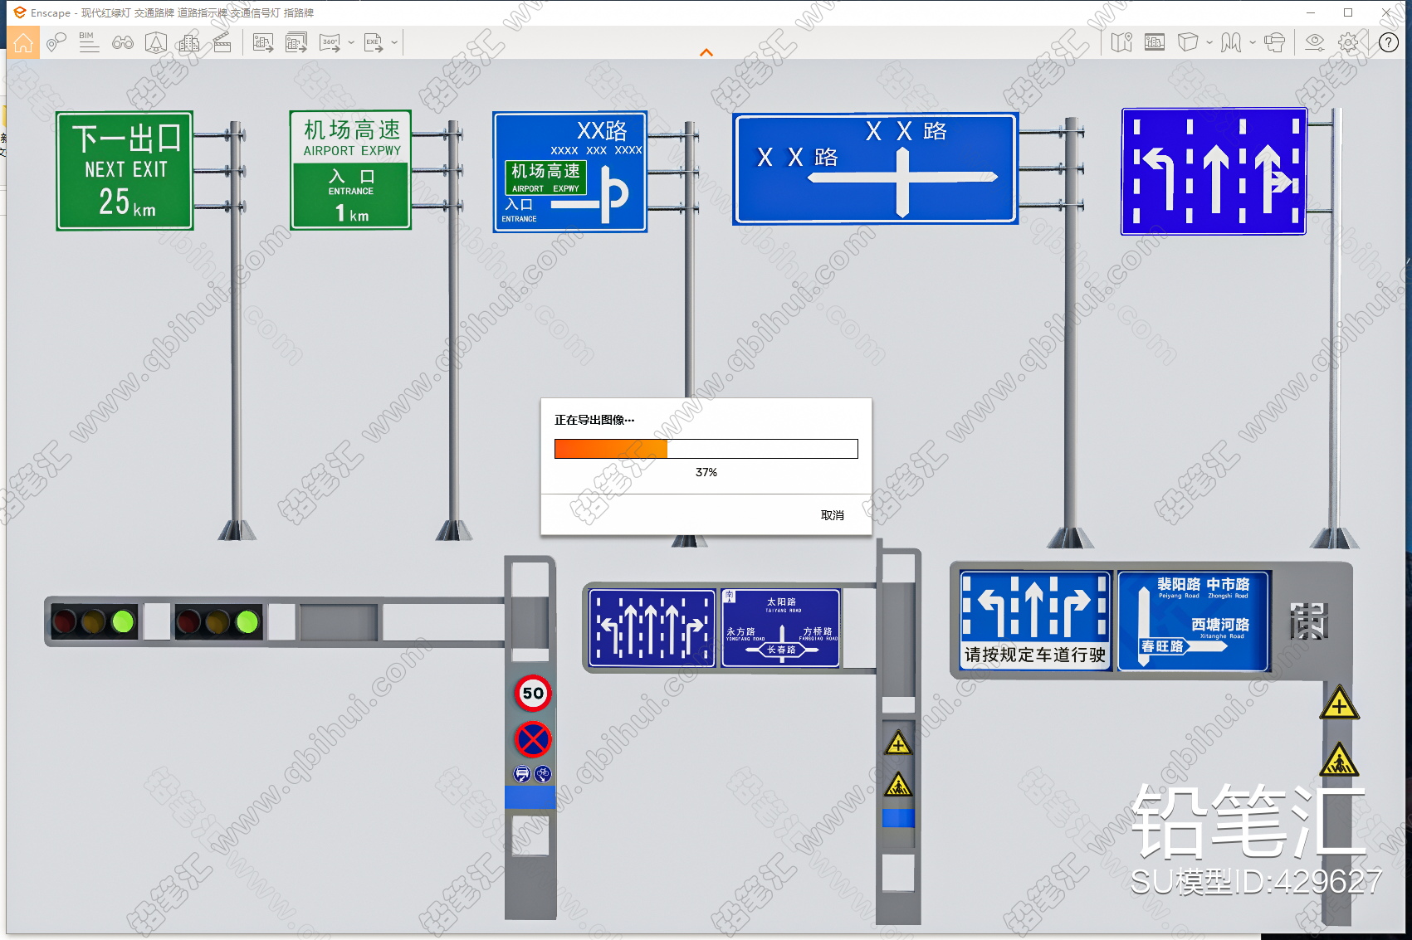Maximize the Enscape window

click(1348, 12)
